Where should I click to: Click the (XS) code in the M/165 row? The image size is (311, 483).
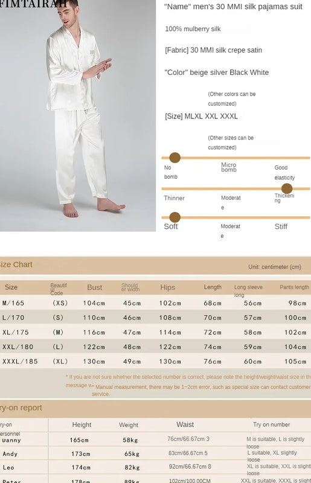pos(60,303)
